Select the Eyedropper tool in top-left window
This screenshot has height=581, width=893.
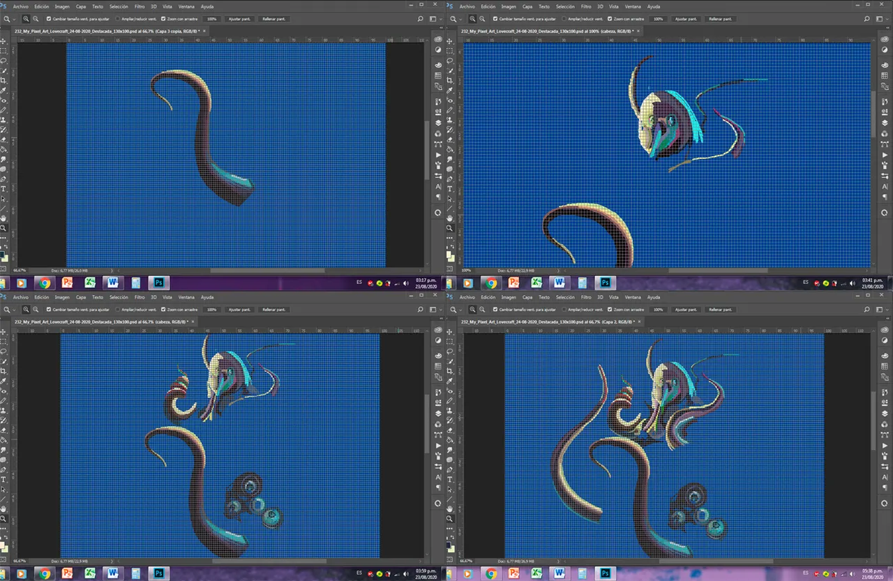coord(3,90)
